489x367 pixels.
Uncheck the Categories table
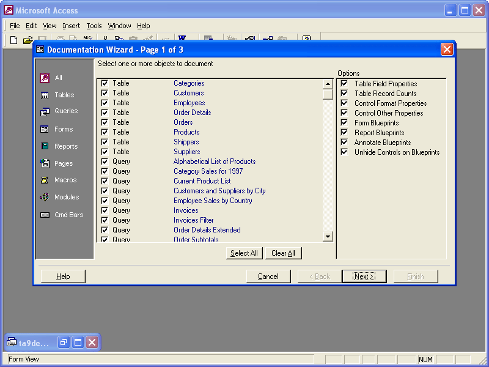pyautogui.click(x=105, y=83)
